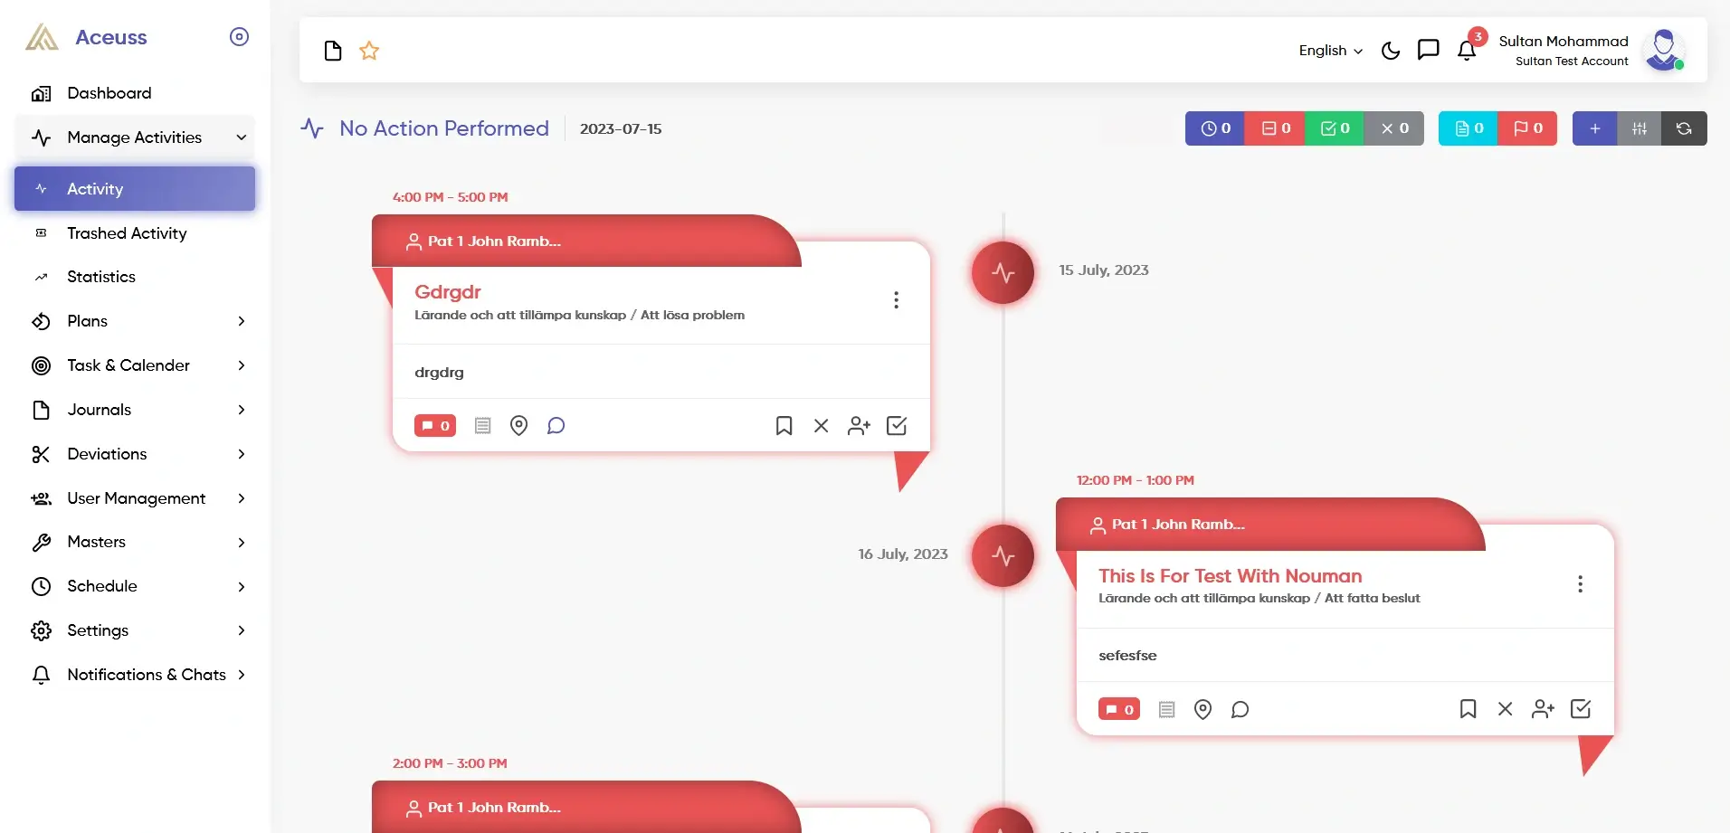Open the flag counter on Gdrgdr activity card
This screenshot has width=1730, height=833.
(434, 425)
